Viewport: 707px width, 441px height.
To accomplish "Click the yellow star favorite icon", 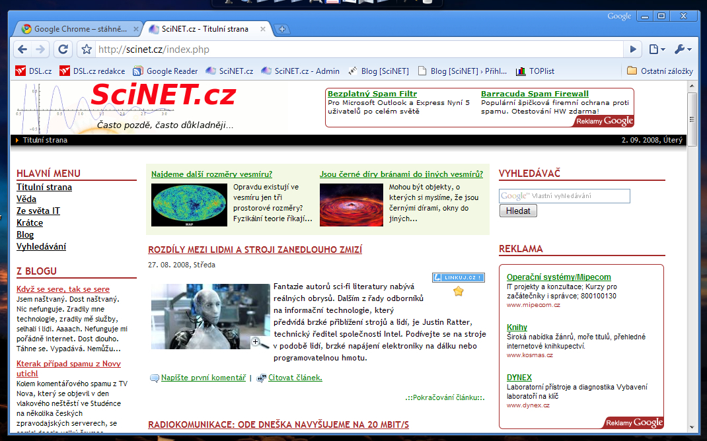I will 458,291.
